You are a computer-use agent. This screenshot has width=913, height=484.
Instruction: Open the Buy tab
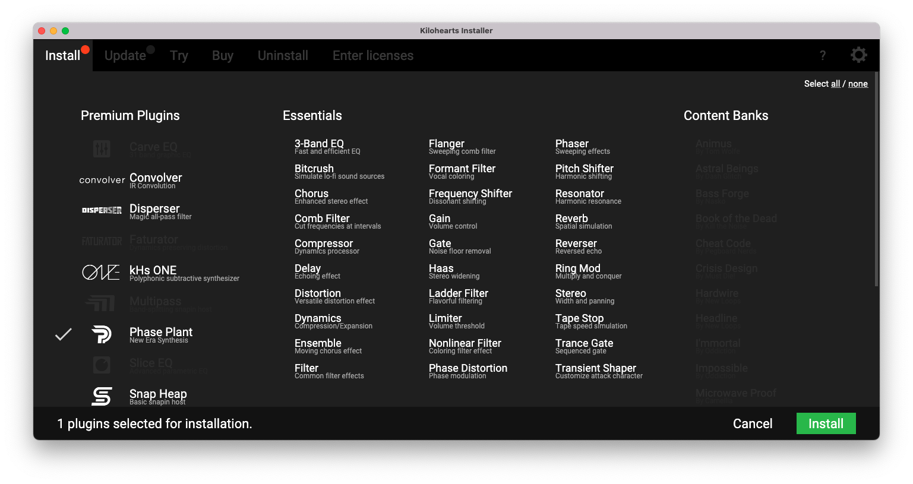click(223, 55)
